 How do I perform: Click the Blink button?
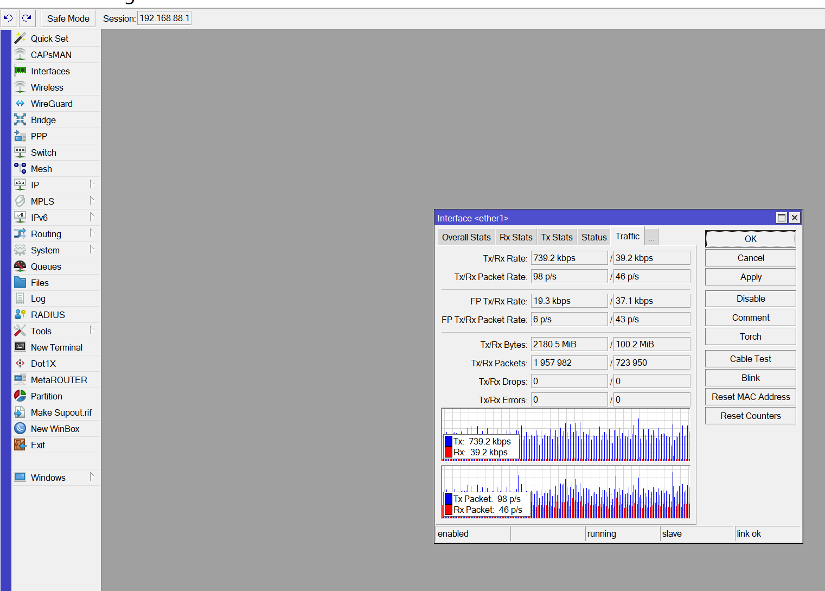pyautogui.click(x=751, y=378)
